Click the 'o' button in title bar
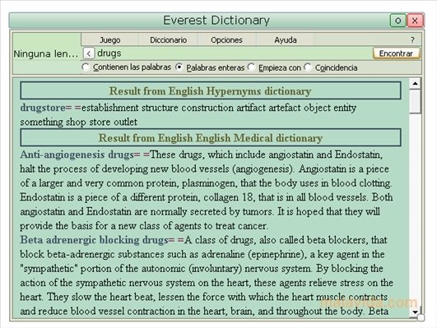The height and width of the screenshot is (328, 437). point(397,21)
